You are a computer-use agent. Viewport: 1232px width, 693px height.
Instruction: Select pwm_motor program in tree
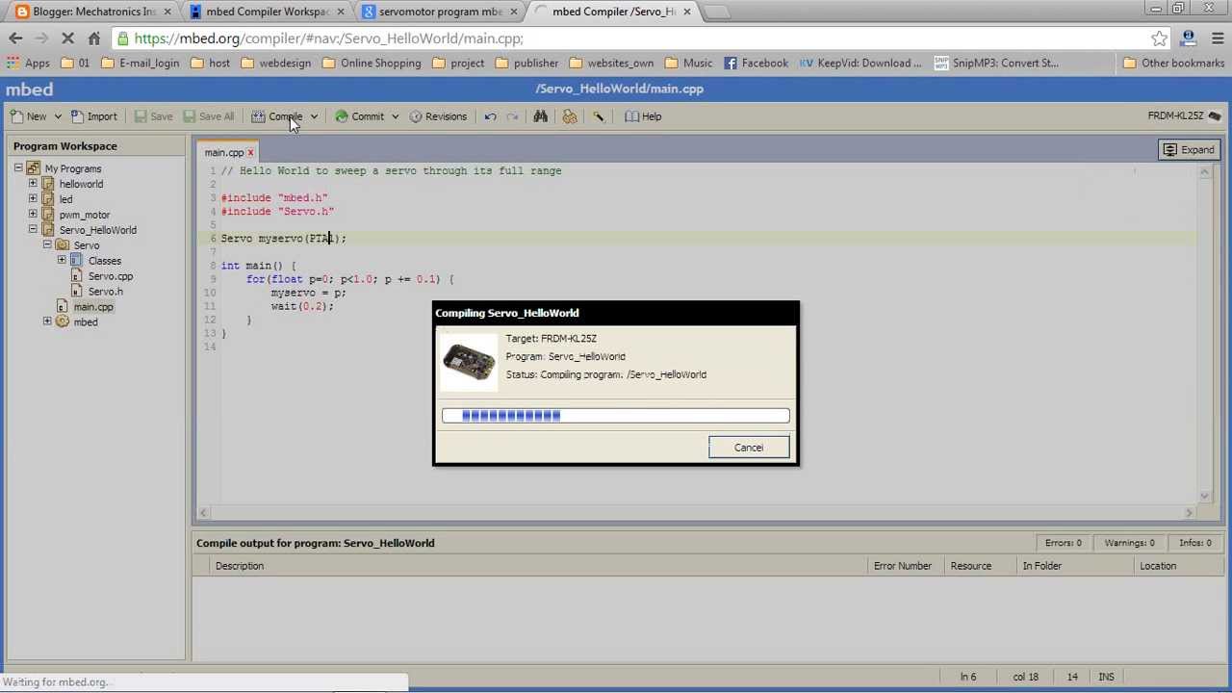(85, 215)
